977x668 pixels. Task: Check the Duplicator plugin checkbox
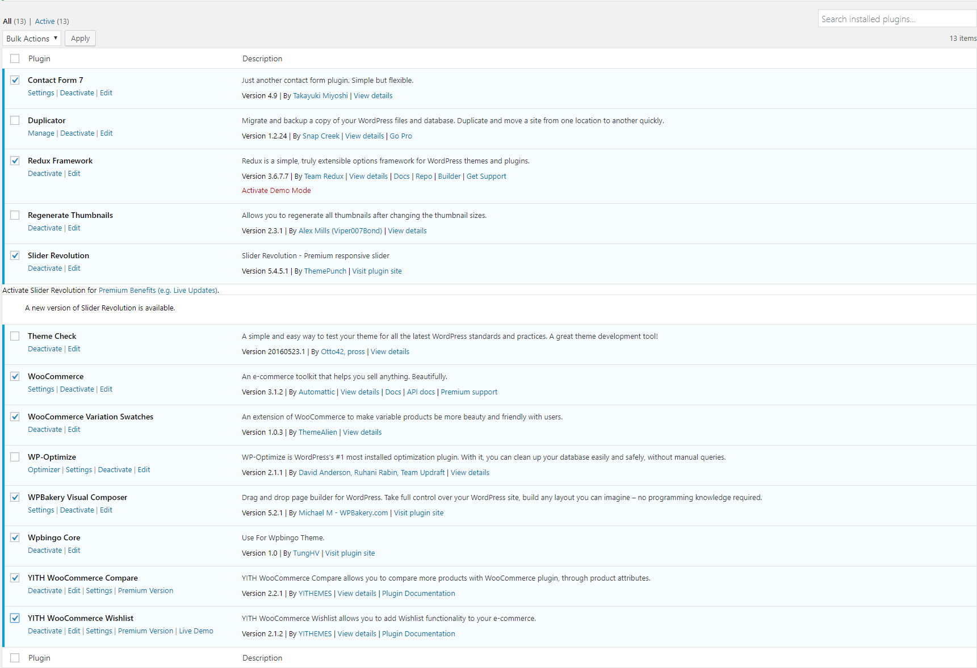click(15, 120)
